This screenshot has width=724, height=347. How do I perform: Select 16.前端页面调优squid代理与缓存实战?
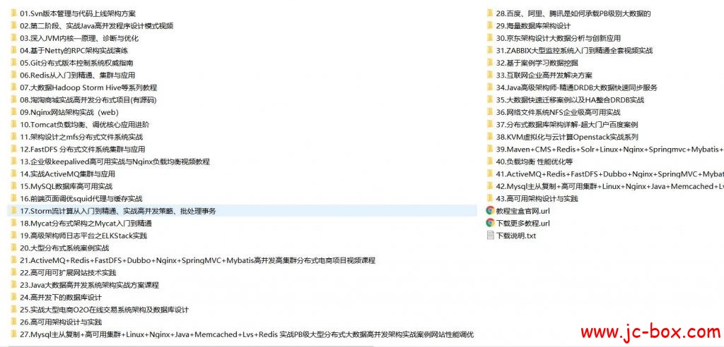pyautogui.click(x=81, y=199)
